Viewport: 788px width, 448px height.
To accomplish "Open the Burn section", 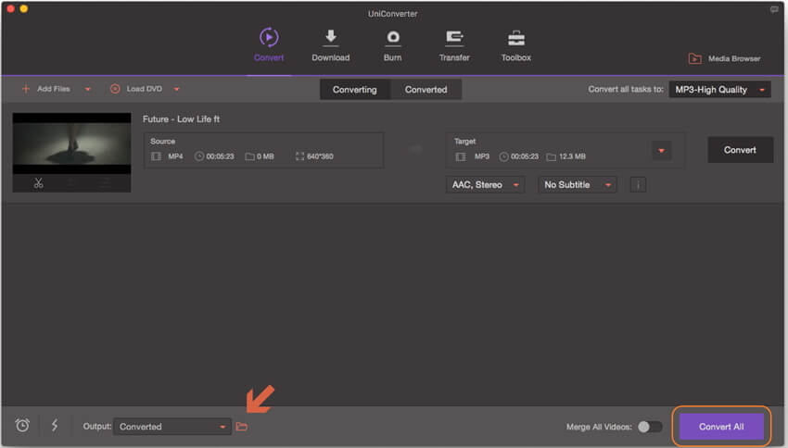I will (392, 44).
